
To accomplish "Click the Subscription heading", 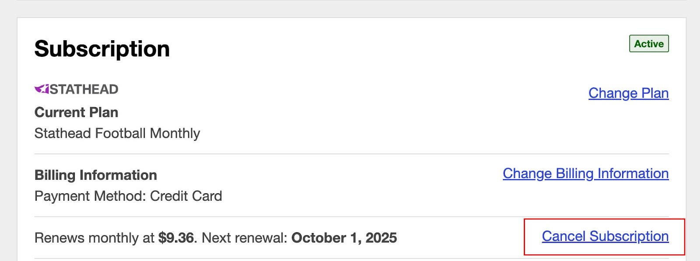I will (x=102, y=49).
